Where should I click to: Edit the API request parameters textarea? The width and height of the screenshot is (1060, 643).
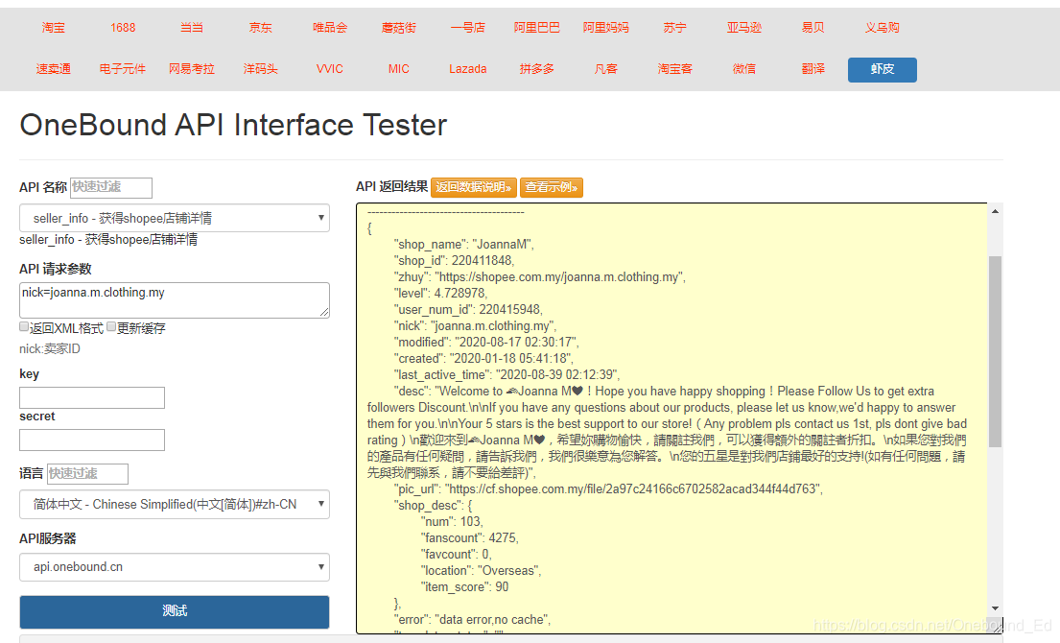[x=175, y=300]
